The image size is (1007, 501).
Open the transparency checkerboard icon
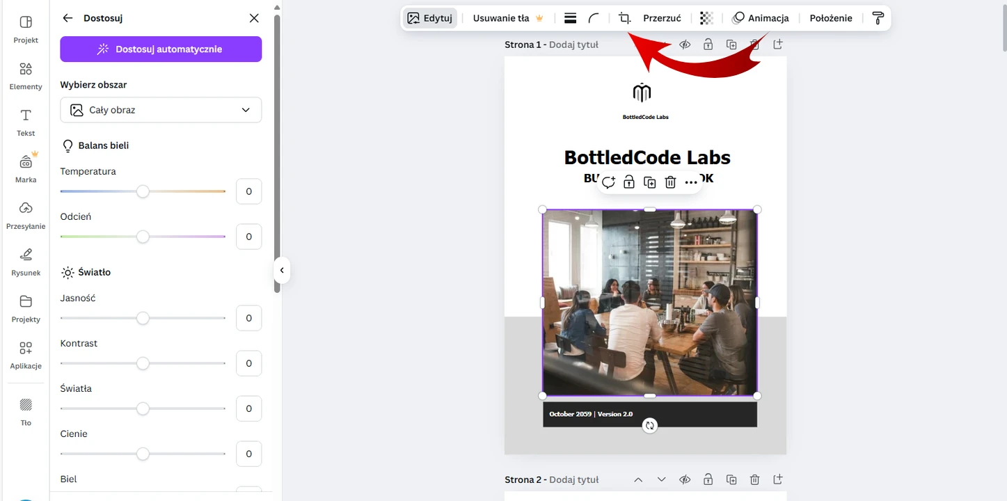tap(706, 18)
